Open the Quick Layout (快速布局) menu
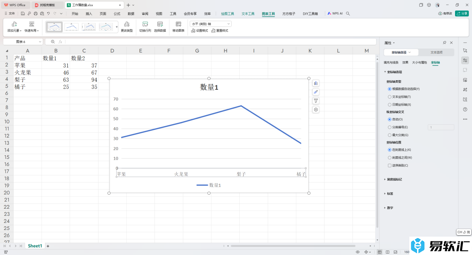472x255 pixels. [x=32, y=27]
